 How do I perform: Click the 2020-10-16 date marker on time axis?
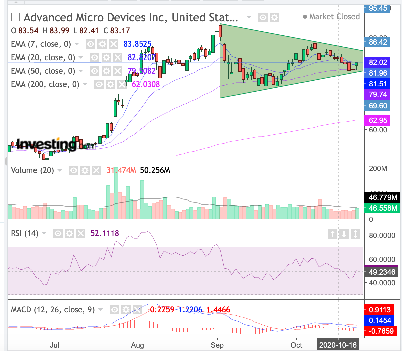click(338, 345)
